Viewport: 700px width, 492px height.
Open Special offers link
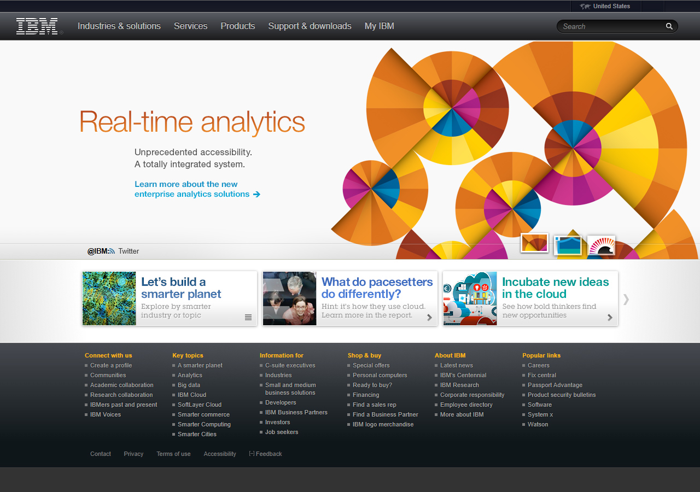371,365
